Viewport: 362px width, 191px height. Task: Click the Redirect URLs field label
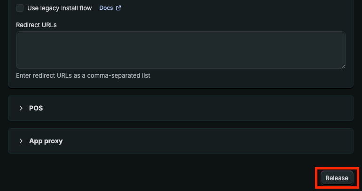pyautogui.click(x=36, y=25)
